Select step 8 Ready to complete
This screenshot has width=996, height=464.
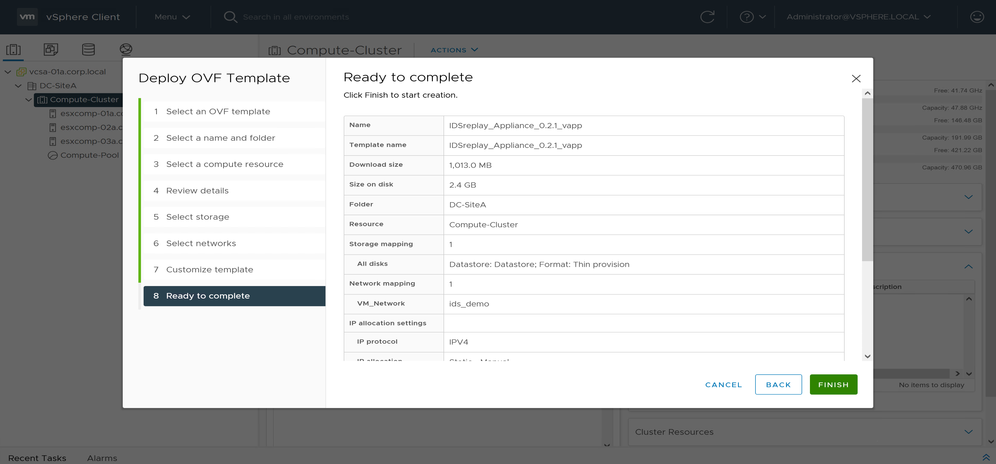coord(234,296)
